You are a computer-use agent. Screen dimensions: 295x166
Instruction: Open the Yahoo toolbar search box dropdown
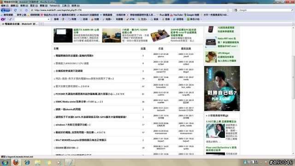48,19
